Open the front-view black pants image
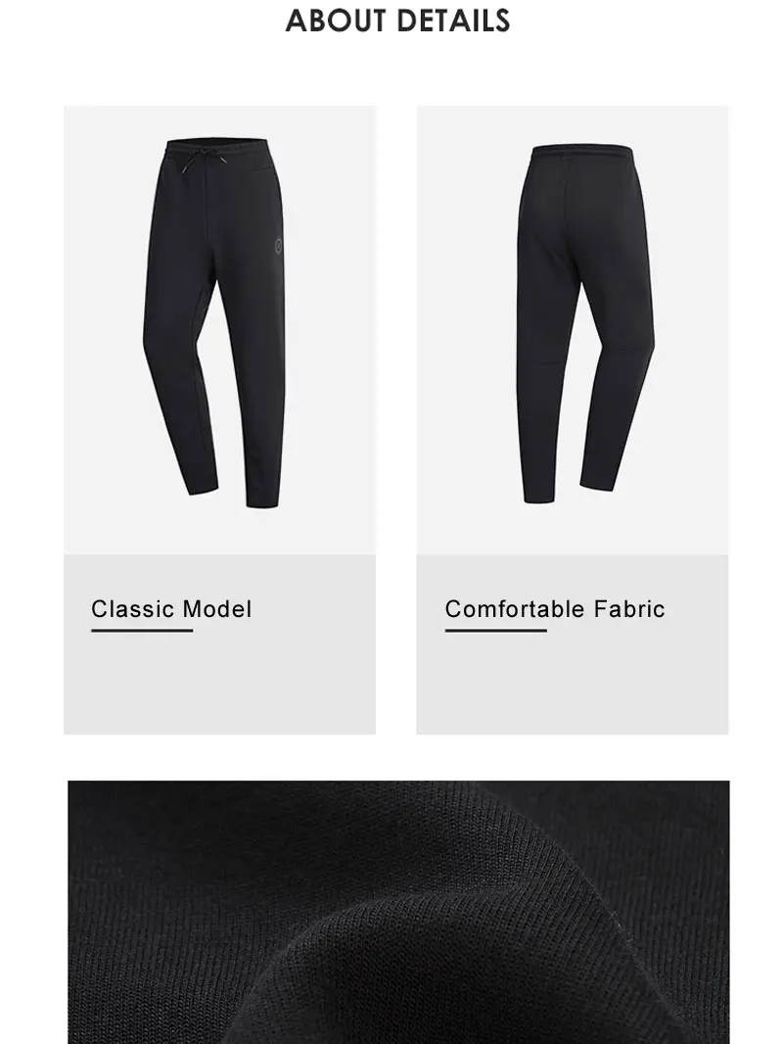 [x=219, y=330]
